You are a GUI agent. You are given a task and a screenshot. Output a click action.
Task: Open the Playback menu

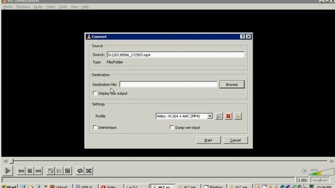23,7
